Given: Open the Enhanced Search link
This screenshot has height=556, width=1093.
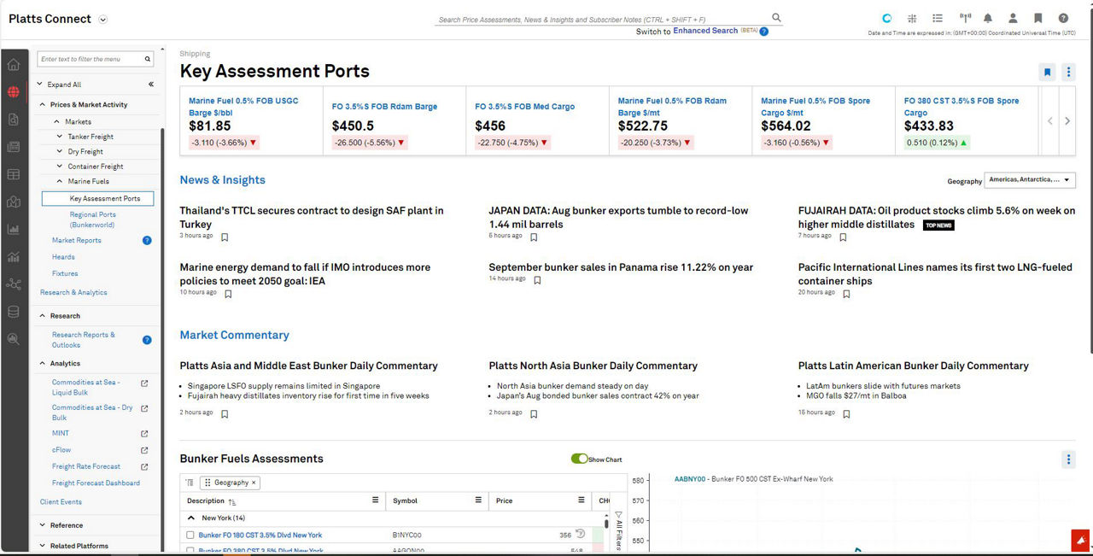Looking at the screenshot, I should coord(704,31).
